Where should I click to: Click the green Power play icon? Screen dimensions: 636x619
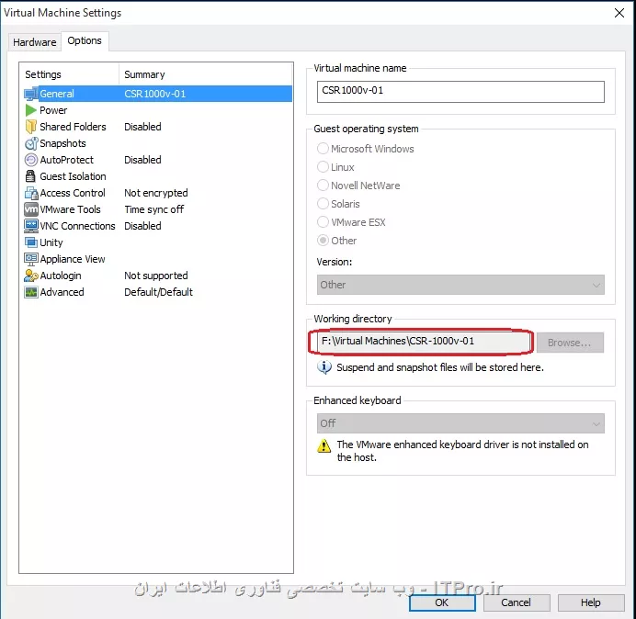(31, 110)
